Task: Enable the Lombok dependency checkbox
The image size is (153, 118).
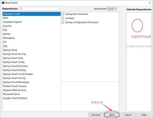Action: click(63, 18)
